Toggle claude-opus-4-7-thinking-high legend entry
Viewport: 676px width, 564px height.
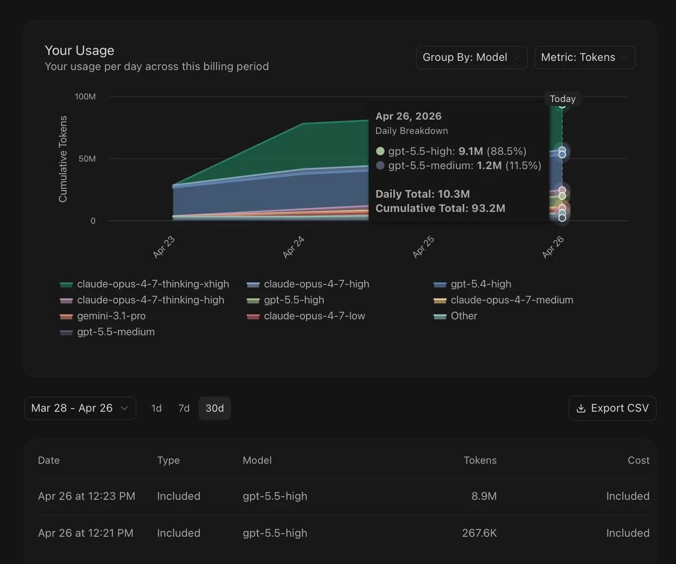142,300
